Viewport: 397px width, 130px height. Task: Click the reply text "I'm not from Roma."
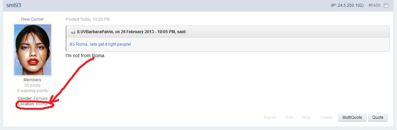[x=85, y=56]
